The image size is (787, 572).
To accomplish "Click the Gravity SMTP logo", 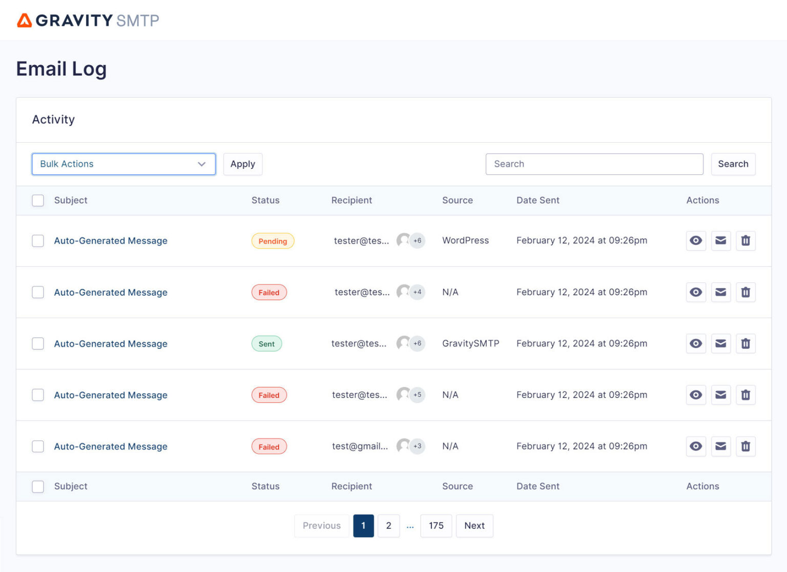I will [87, 20].
